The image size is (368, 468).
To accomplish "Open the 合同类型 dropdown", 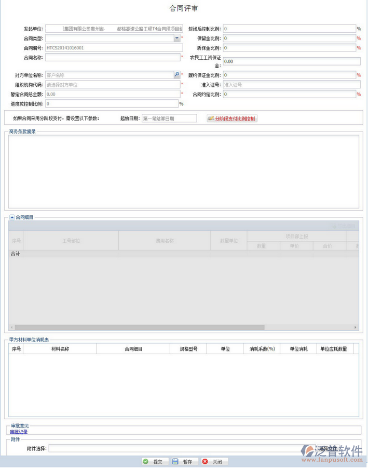I will 176,38.
